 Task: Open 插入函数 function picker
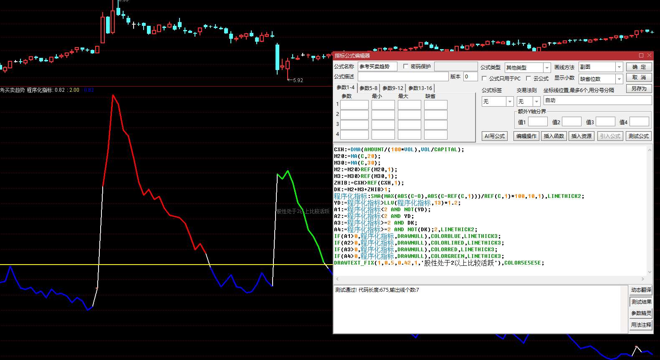tap(554, 136)
